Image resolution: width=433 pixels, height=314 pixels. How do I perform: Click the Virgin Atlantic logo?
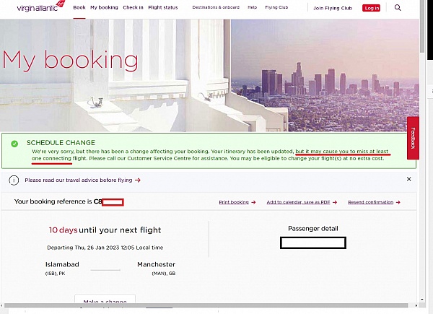click(41, 6)
